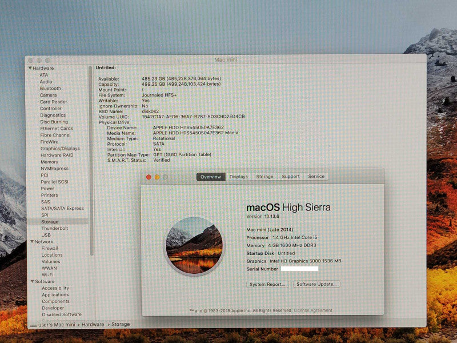Select Audio in the sidebar

click(x=46, y=82)
